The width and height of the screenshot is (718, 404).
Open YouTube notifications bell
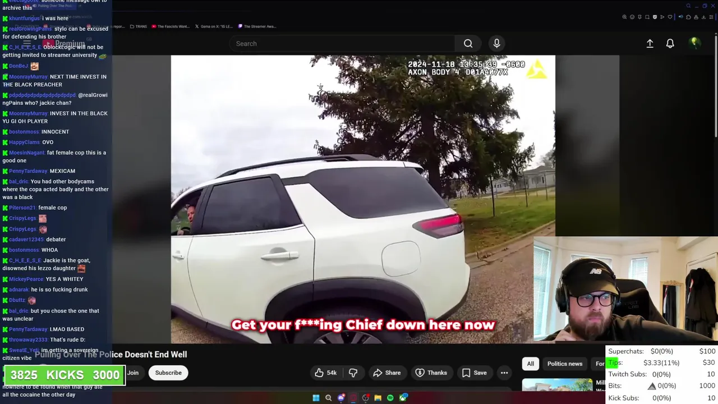click(x=670, y=43)
